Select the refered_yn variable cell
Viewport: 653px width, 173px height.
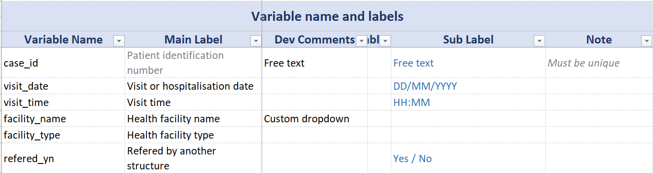click(63, 158)
